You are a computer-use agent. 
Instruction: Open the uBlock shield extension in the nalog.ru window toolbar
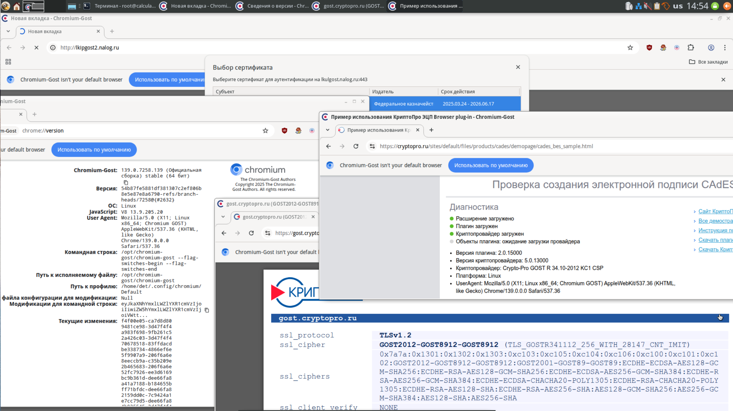click(649, 48)
